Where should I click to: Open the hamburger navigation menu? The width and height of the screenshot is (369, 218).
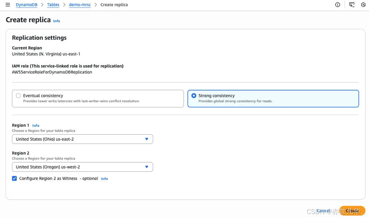click(x=8, y=5)
